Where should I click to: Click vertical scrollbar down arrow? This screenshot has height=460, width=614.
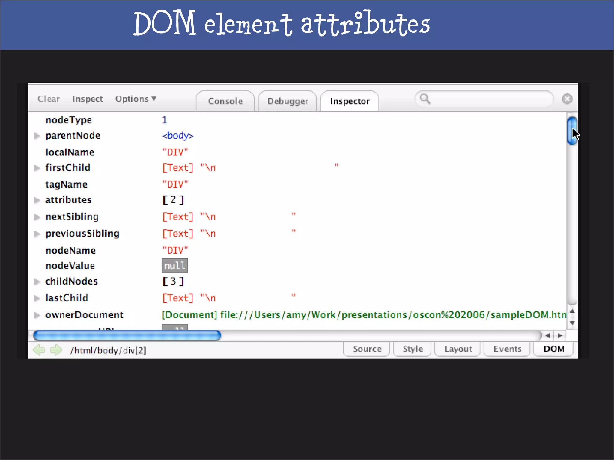[572, 323]
